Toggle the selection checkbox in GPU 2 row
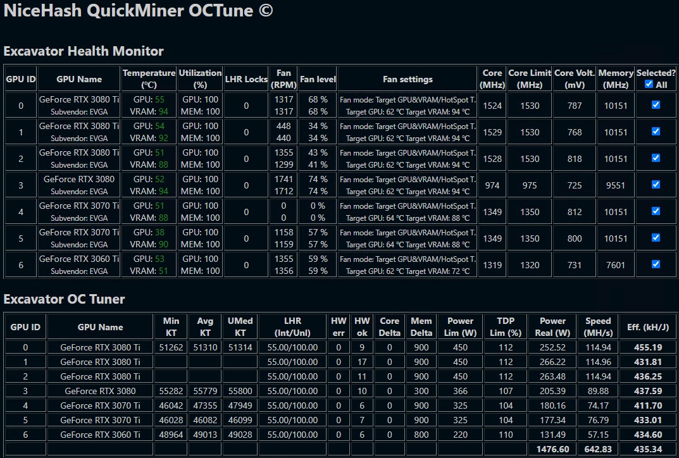The width and height of the screenshot is (679, 458). point(656,158)
